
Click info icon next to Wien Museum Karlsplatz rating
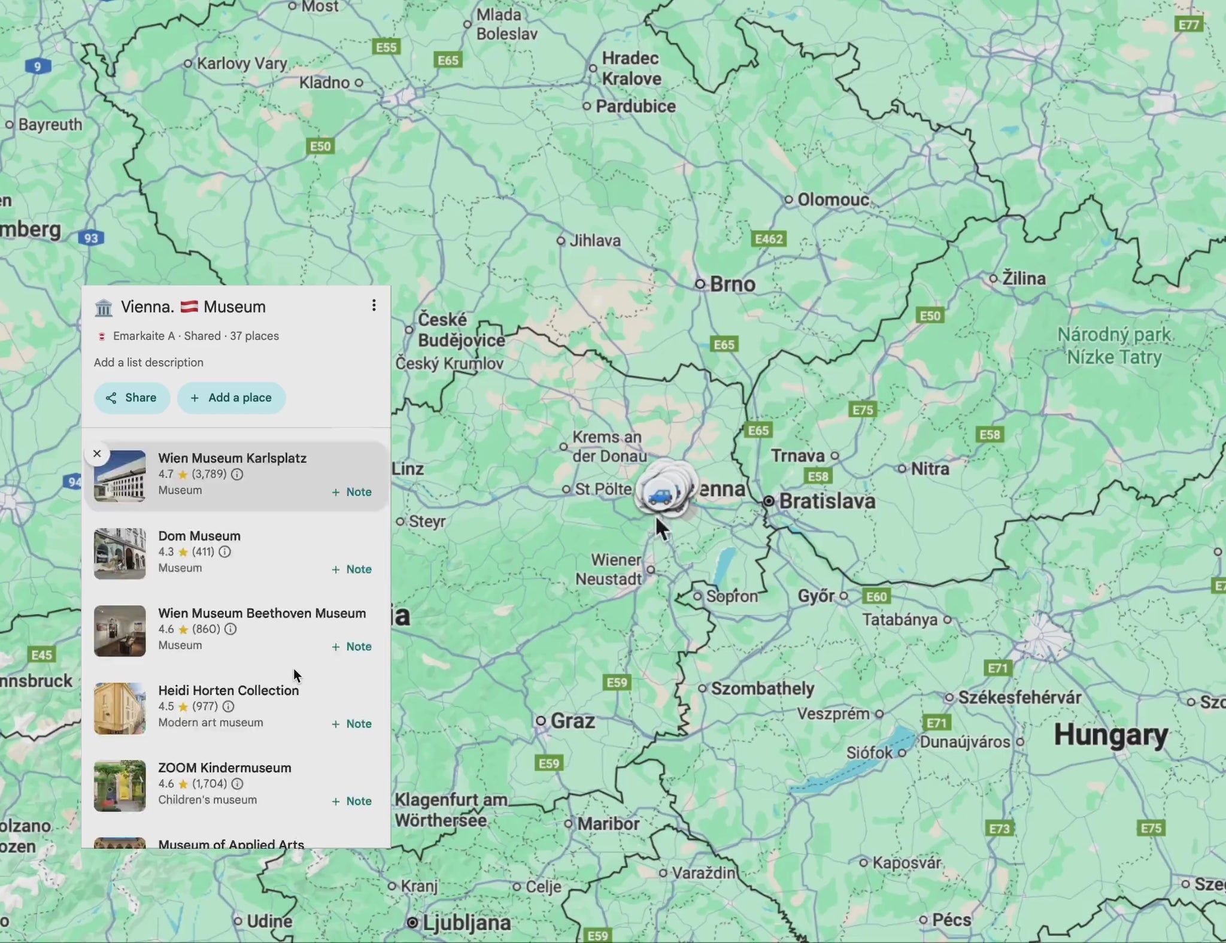click(x=237, y=474)
